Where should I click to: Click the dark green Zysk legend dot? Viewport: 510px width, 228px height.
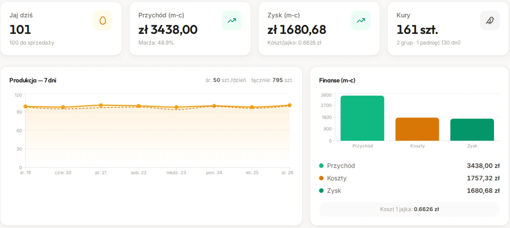pos(321,191)
